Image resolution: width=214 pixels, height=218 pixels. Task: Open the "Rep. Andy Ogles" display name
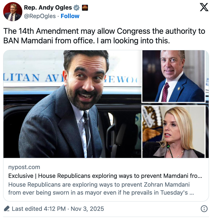click(x=48, y=8)
